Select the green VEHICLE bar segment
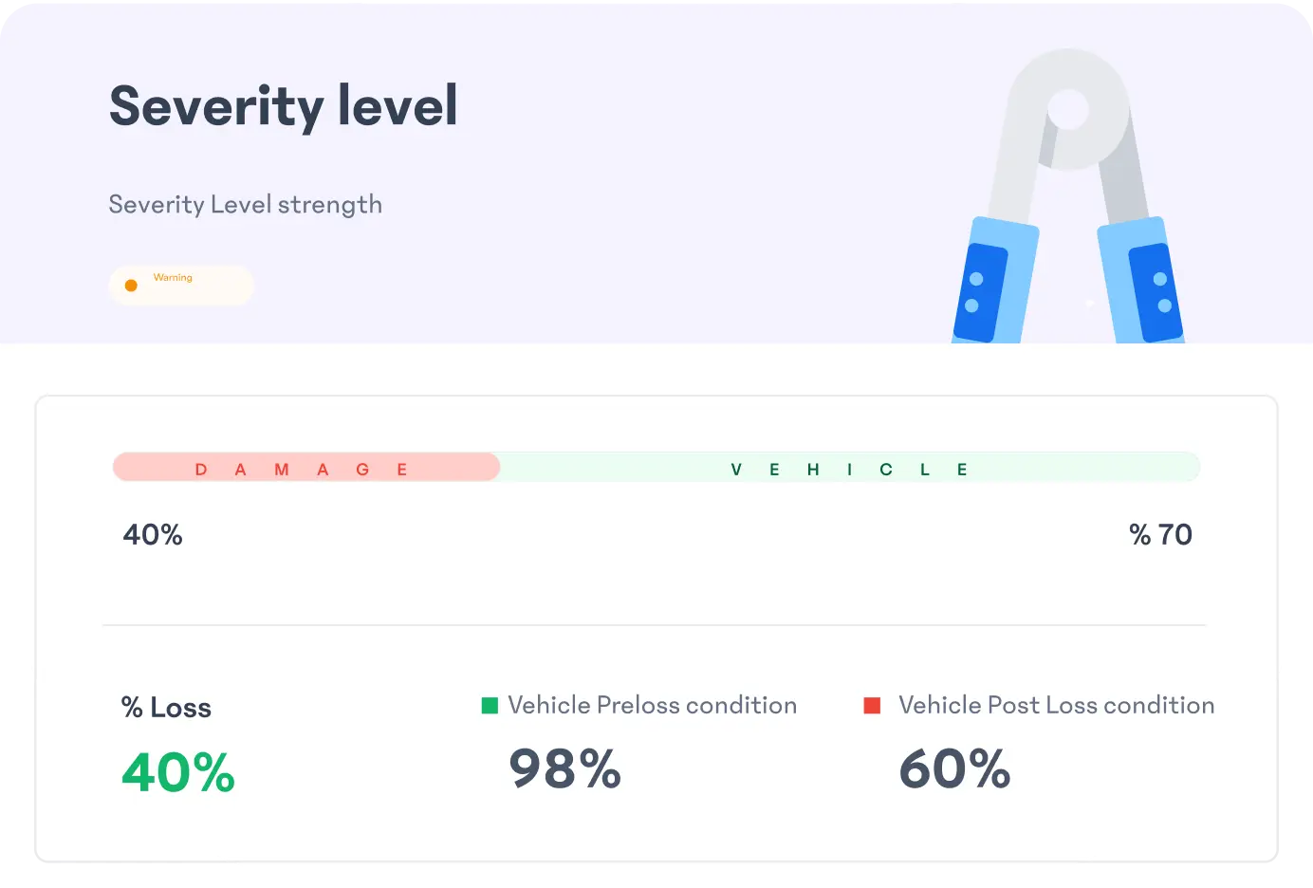The image size is (1313, 888). [x=848, y=468]
